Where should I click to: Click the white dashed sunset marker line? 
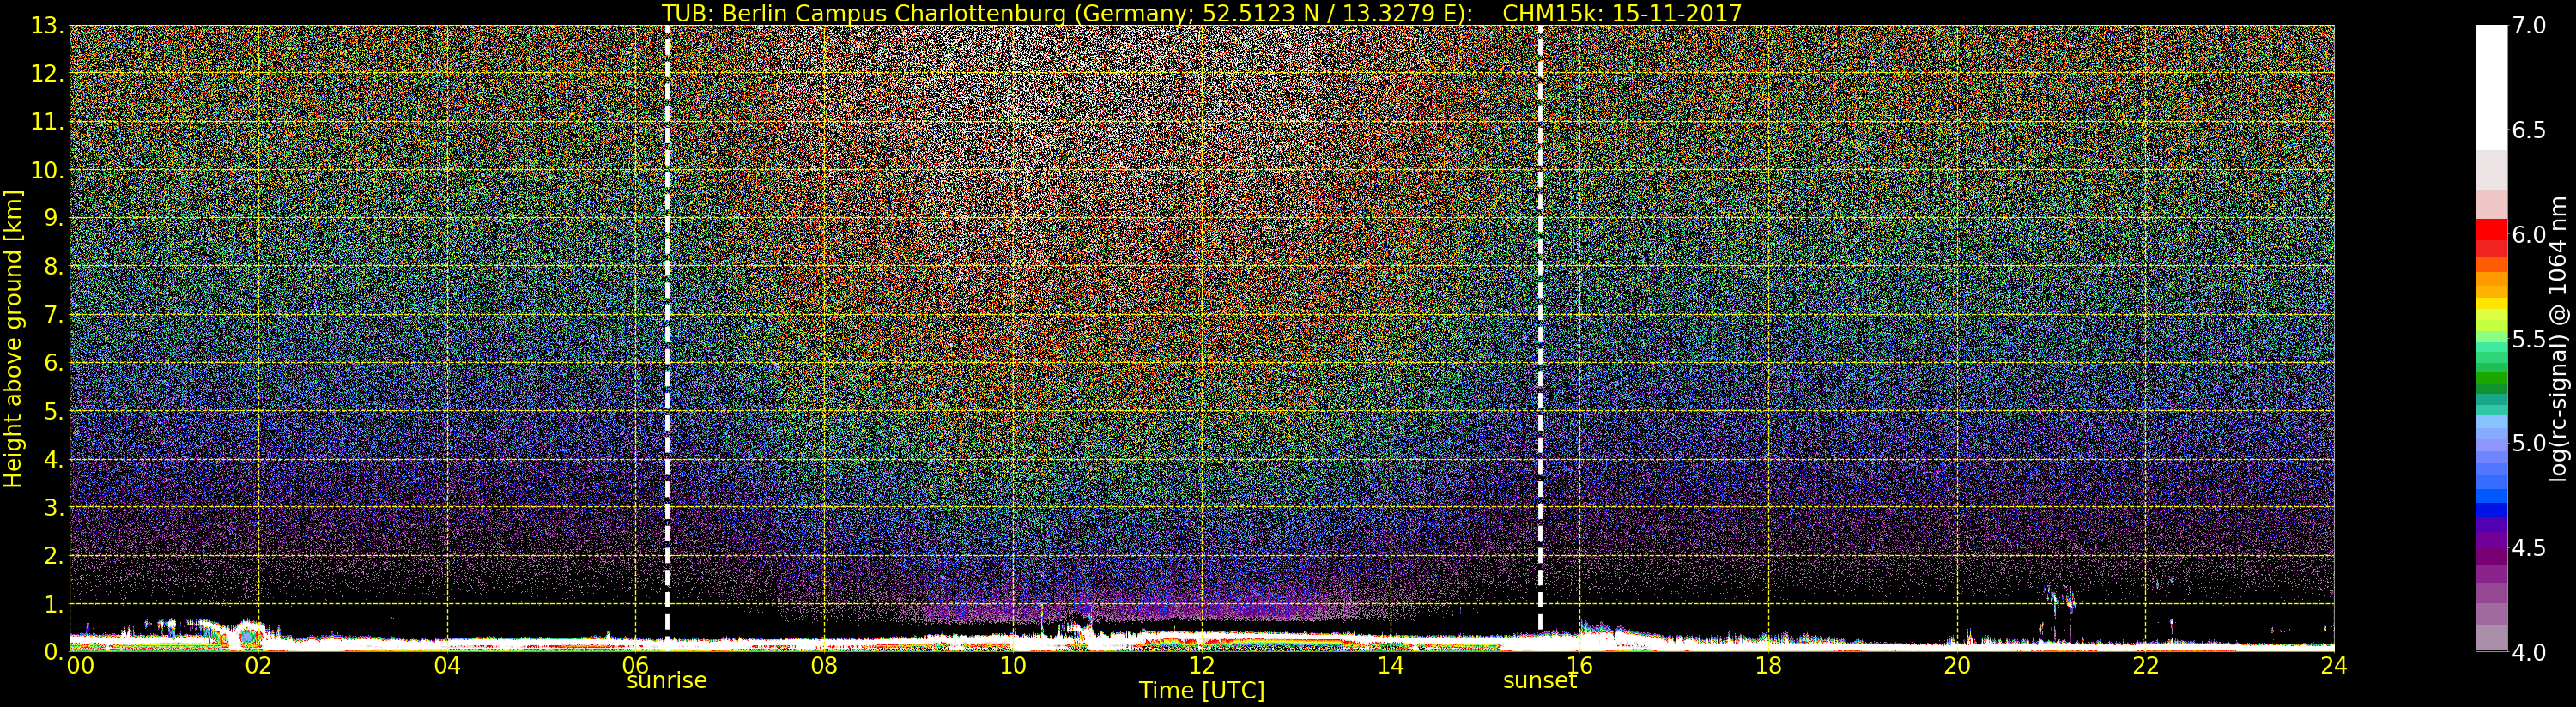[x=1540, y=329]
